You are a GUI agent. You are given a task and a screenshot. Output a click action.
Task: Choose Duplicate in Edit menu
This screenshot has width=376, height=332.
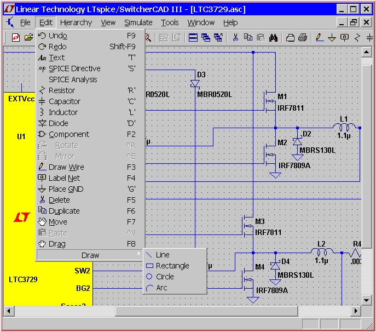[x=90, y=211]
